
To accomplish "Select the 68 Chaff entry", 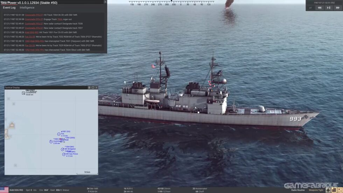I will click(x=200, y=192).
